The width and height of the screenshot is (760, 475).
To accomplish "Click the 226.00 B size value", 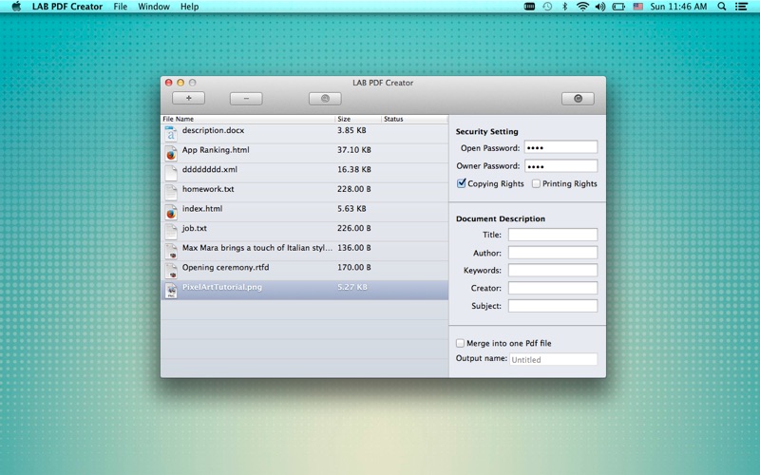I will click(354, 228).
